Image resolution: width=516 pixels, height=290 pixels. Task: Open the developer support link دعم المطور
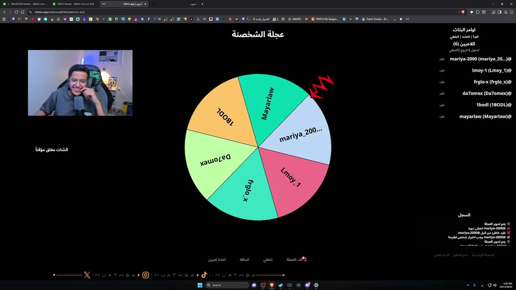pos(460,255)
